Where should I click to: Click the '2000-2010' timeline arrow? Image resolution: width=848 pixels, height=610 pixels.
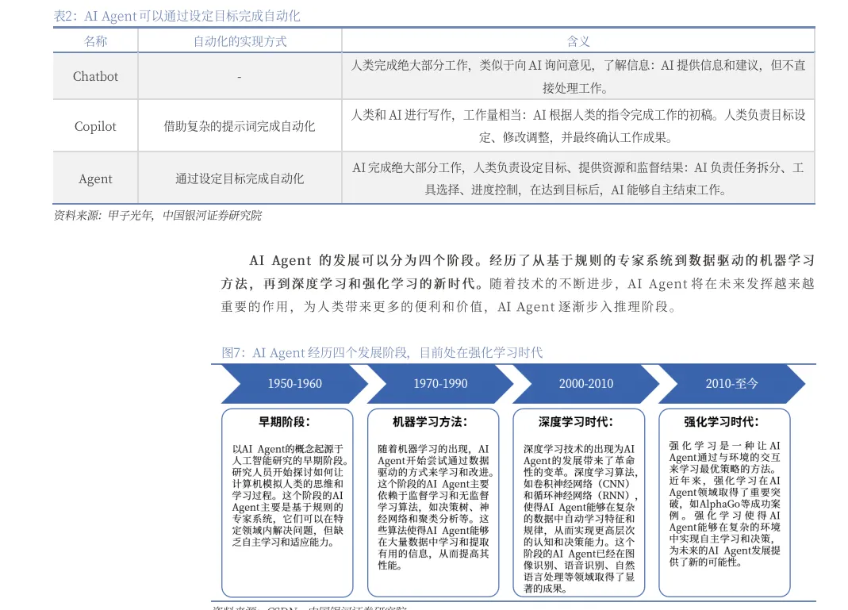pos(586,383)
